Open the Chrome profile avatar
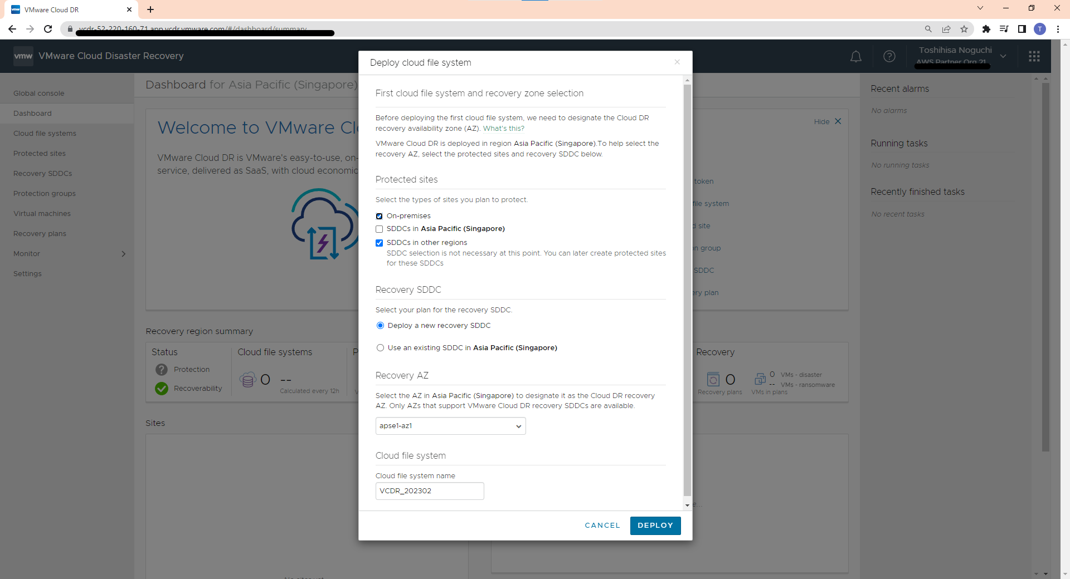Viewport: 1070px width, 579px height. pos(1040,29)
